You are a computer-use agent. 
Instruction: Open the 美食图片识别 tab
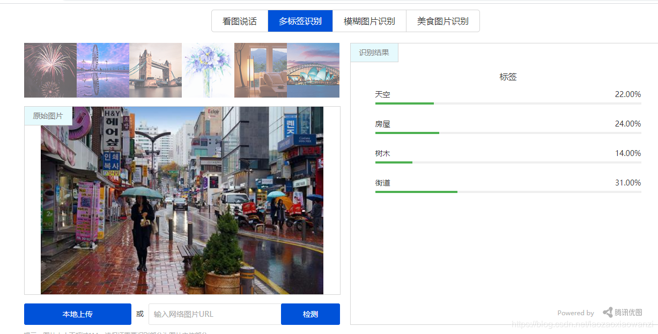(x=443, y=21)
